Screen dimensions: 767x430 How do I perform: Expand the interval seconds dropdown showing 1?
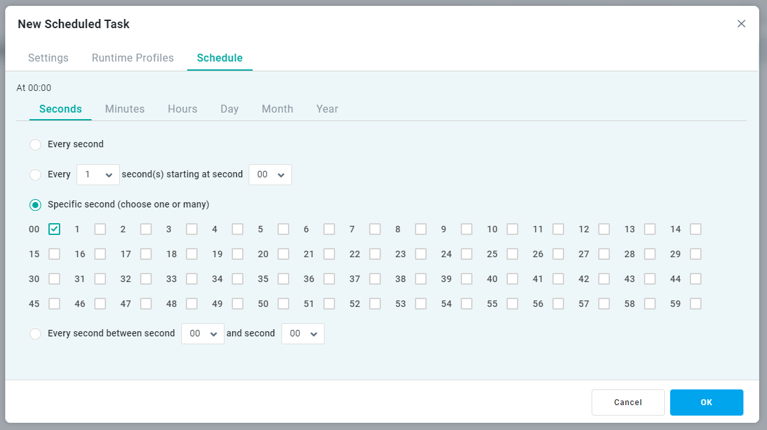[98, 175]
